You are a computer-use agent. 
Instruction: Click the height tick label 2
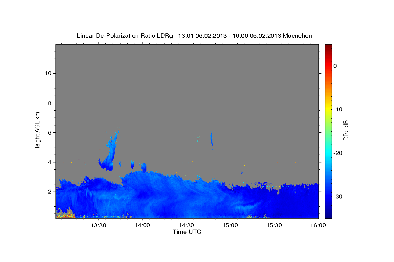point(50,192)
